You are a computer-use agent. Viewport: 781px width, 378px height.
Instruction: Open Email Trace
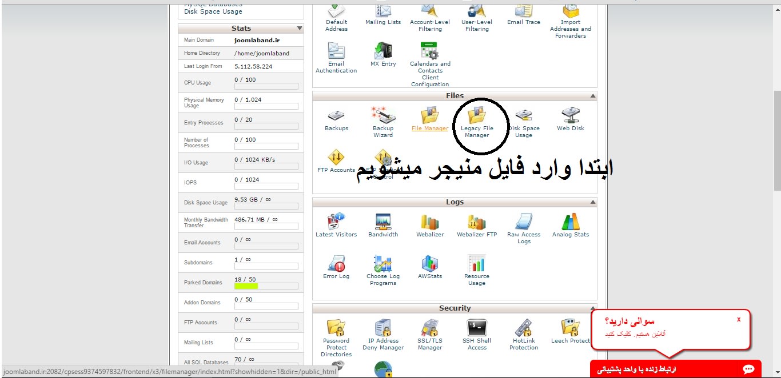[523, 14]
